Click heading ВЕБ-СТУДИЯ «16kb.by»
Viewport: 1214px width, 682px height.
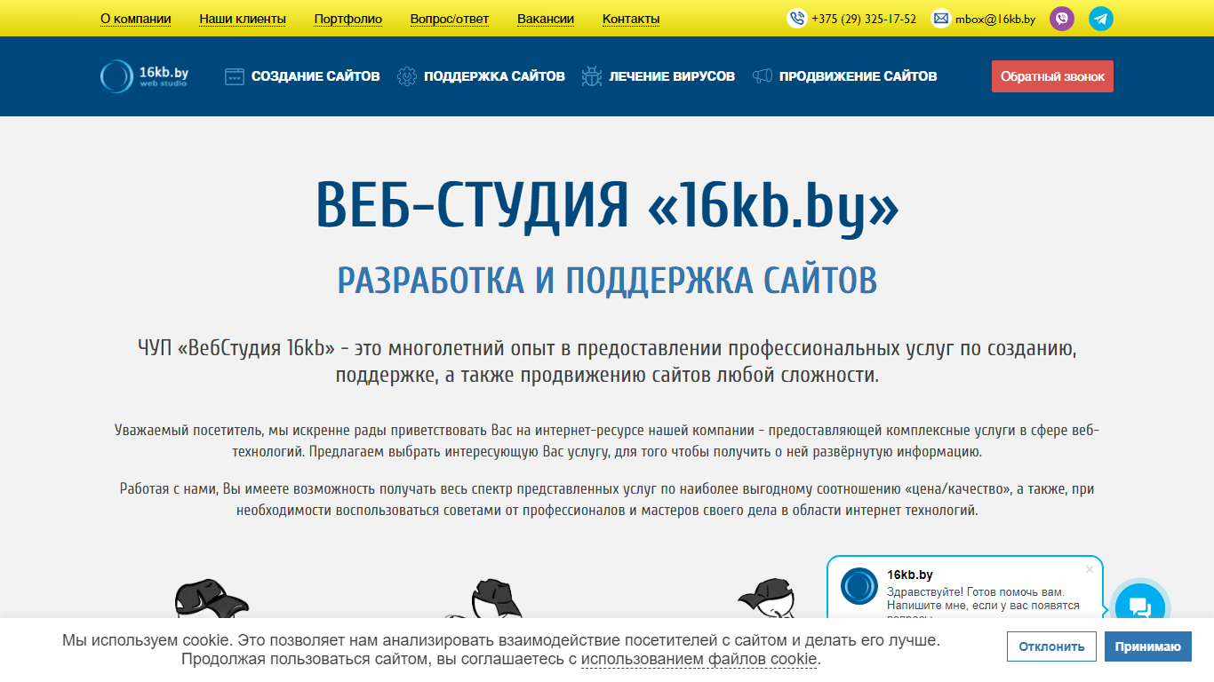(607, 206)
